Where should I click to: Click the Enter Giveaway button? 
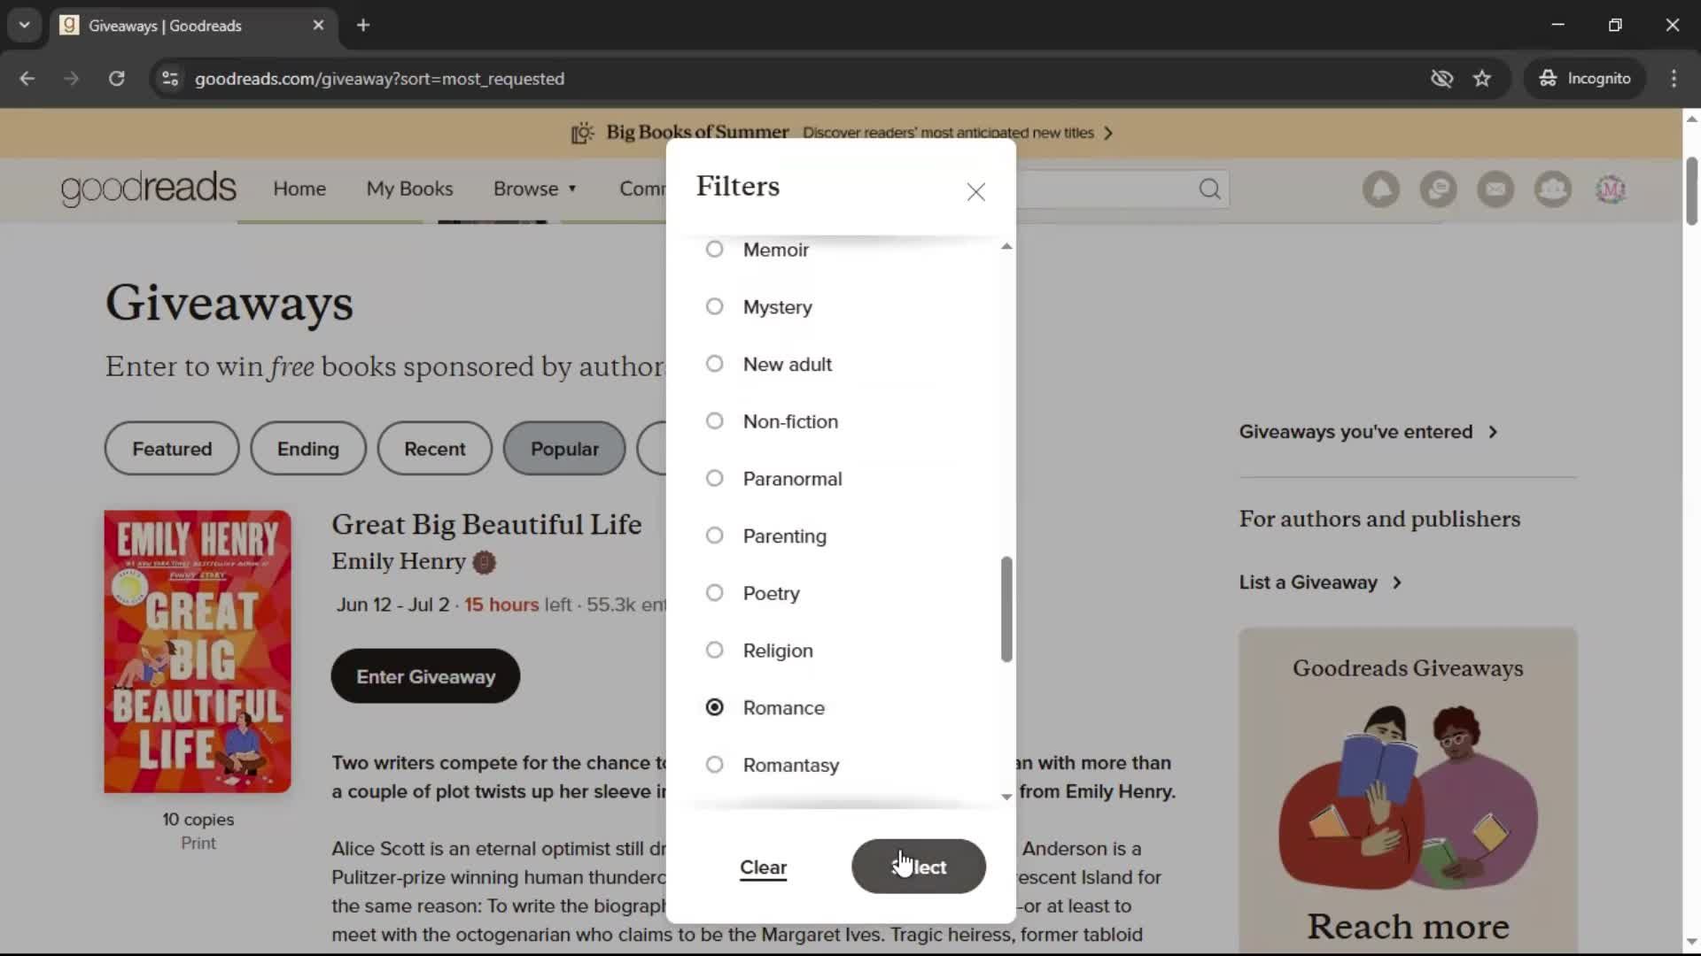[x=425, y=677]
